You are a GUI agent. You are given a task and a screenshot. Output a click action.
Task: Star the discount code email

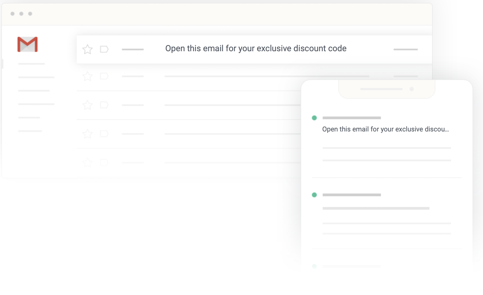[x=88, y=49]
